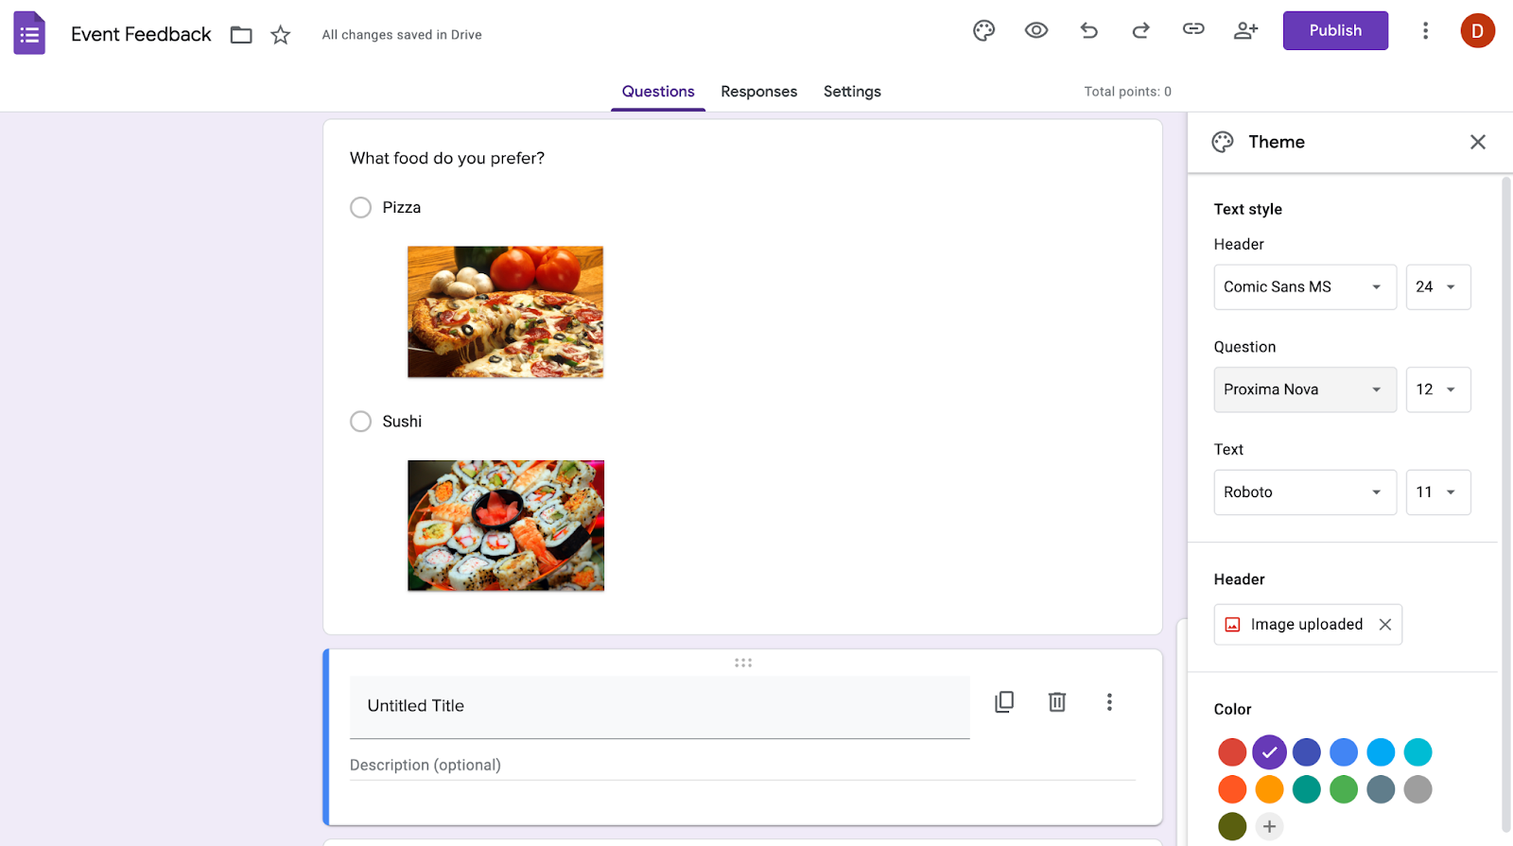This screenshot has width=1513, height=846.
Task: Duplicate the Untitled Title section
Action: 1004,702
